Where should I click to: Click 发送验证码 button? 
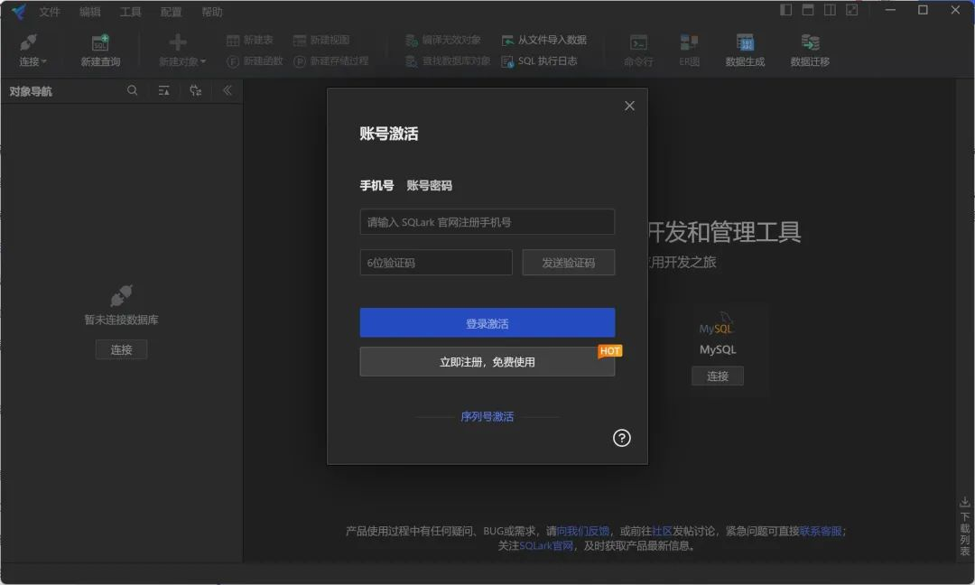pyautogui.click(x=569, y=263)
